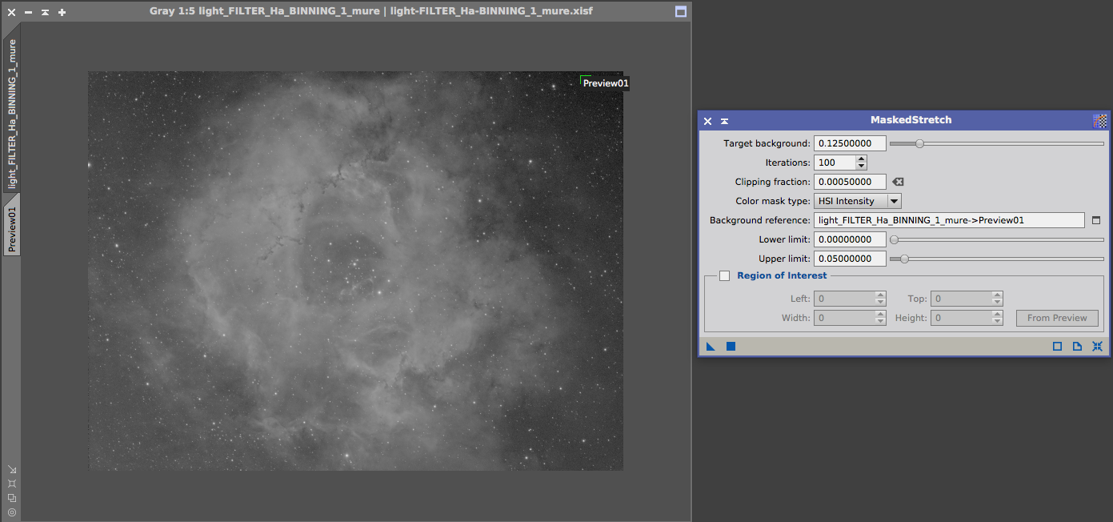Focus the Upper limit value field
Viewport: 1113px width, 522px height.
pyautogui.click(x=850, y=259)
